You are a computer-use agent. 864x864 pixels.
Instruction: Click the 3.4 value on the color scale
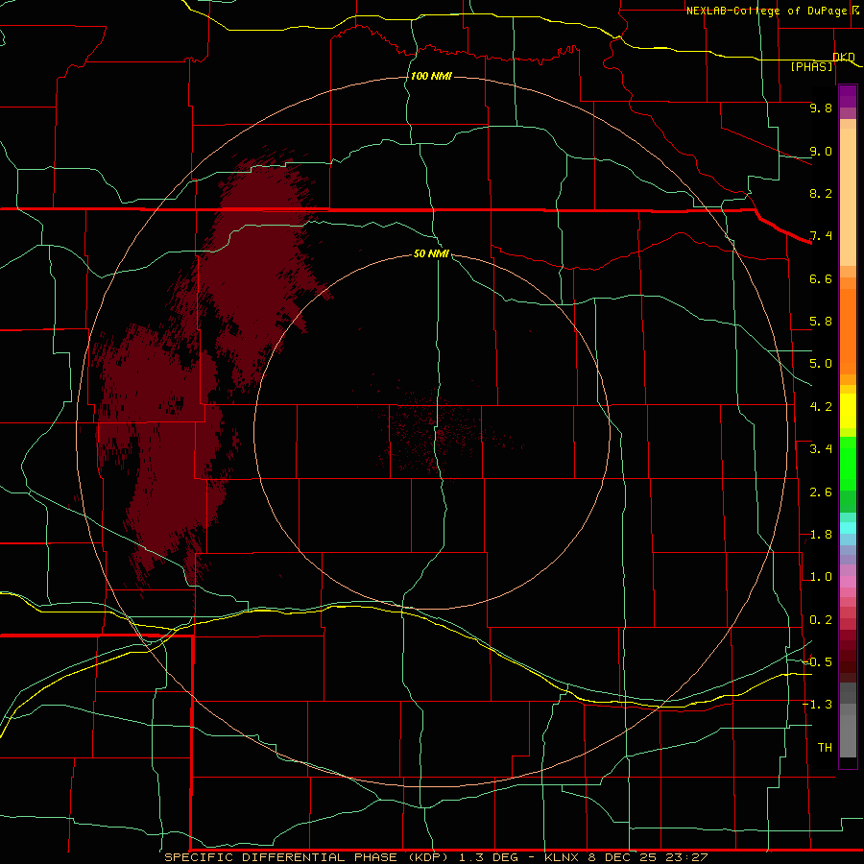[x=821, y=449]
